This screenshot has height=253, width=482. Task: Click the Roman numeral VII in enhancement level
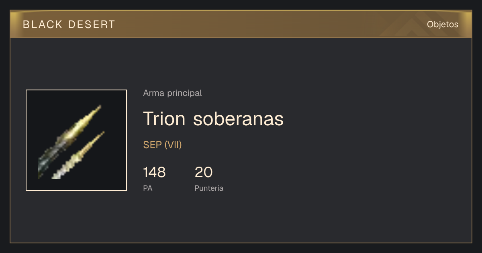173,145
